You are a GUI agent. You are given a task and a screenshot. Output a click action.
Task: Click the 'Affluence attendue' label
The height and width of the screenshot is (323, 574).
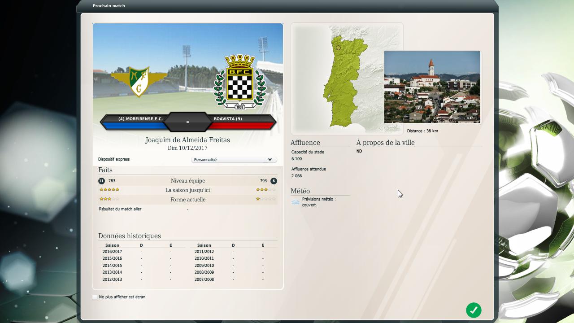[x=309, y=169]
